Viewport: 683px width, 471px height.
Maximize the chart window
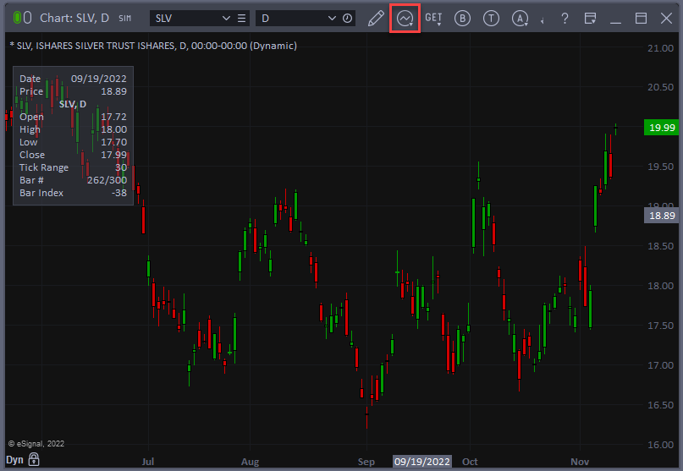(641, 19)
